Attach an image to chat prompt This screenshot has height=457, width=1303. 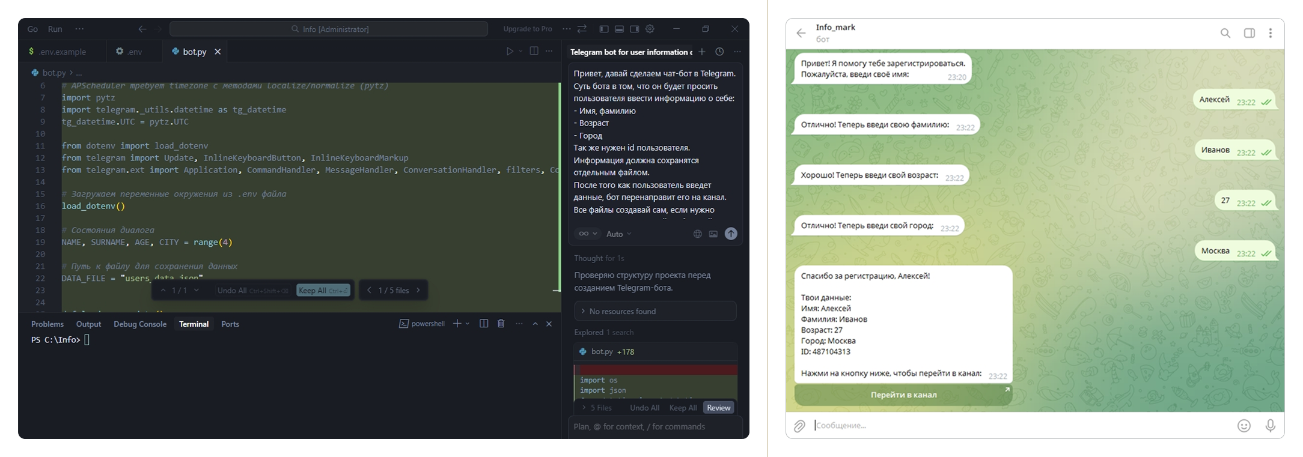pyautogui.click(x=713, y=234)
